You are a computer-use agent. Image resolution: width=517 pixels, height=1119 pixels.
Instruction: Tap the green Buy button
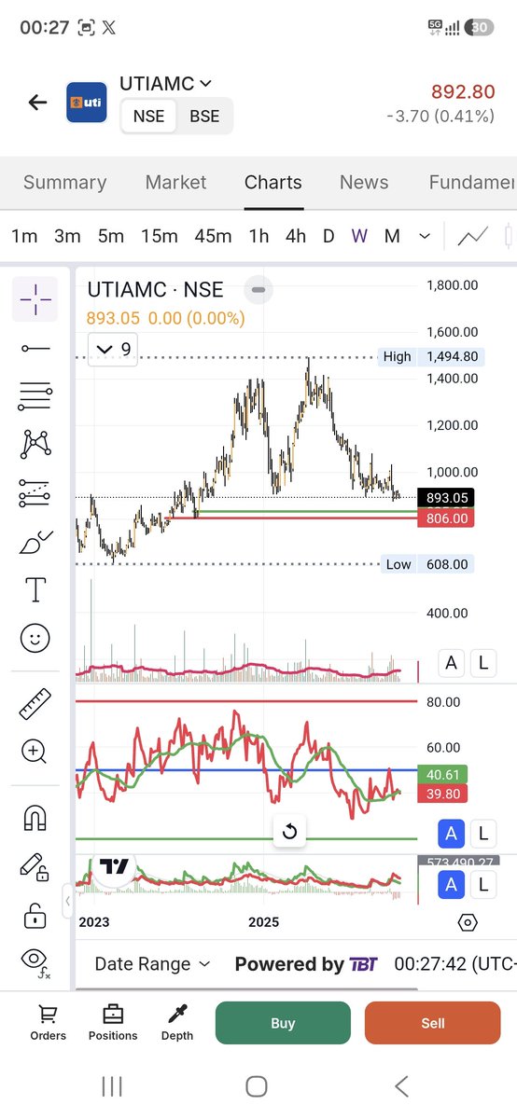click(283, 1023)
